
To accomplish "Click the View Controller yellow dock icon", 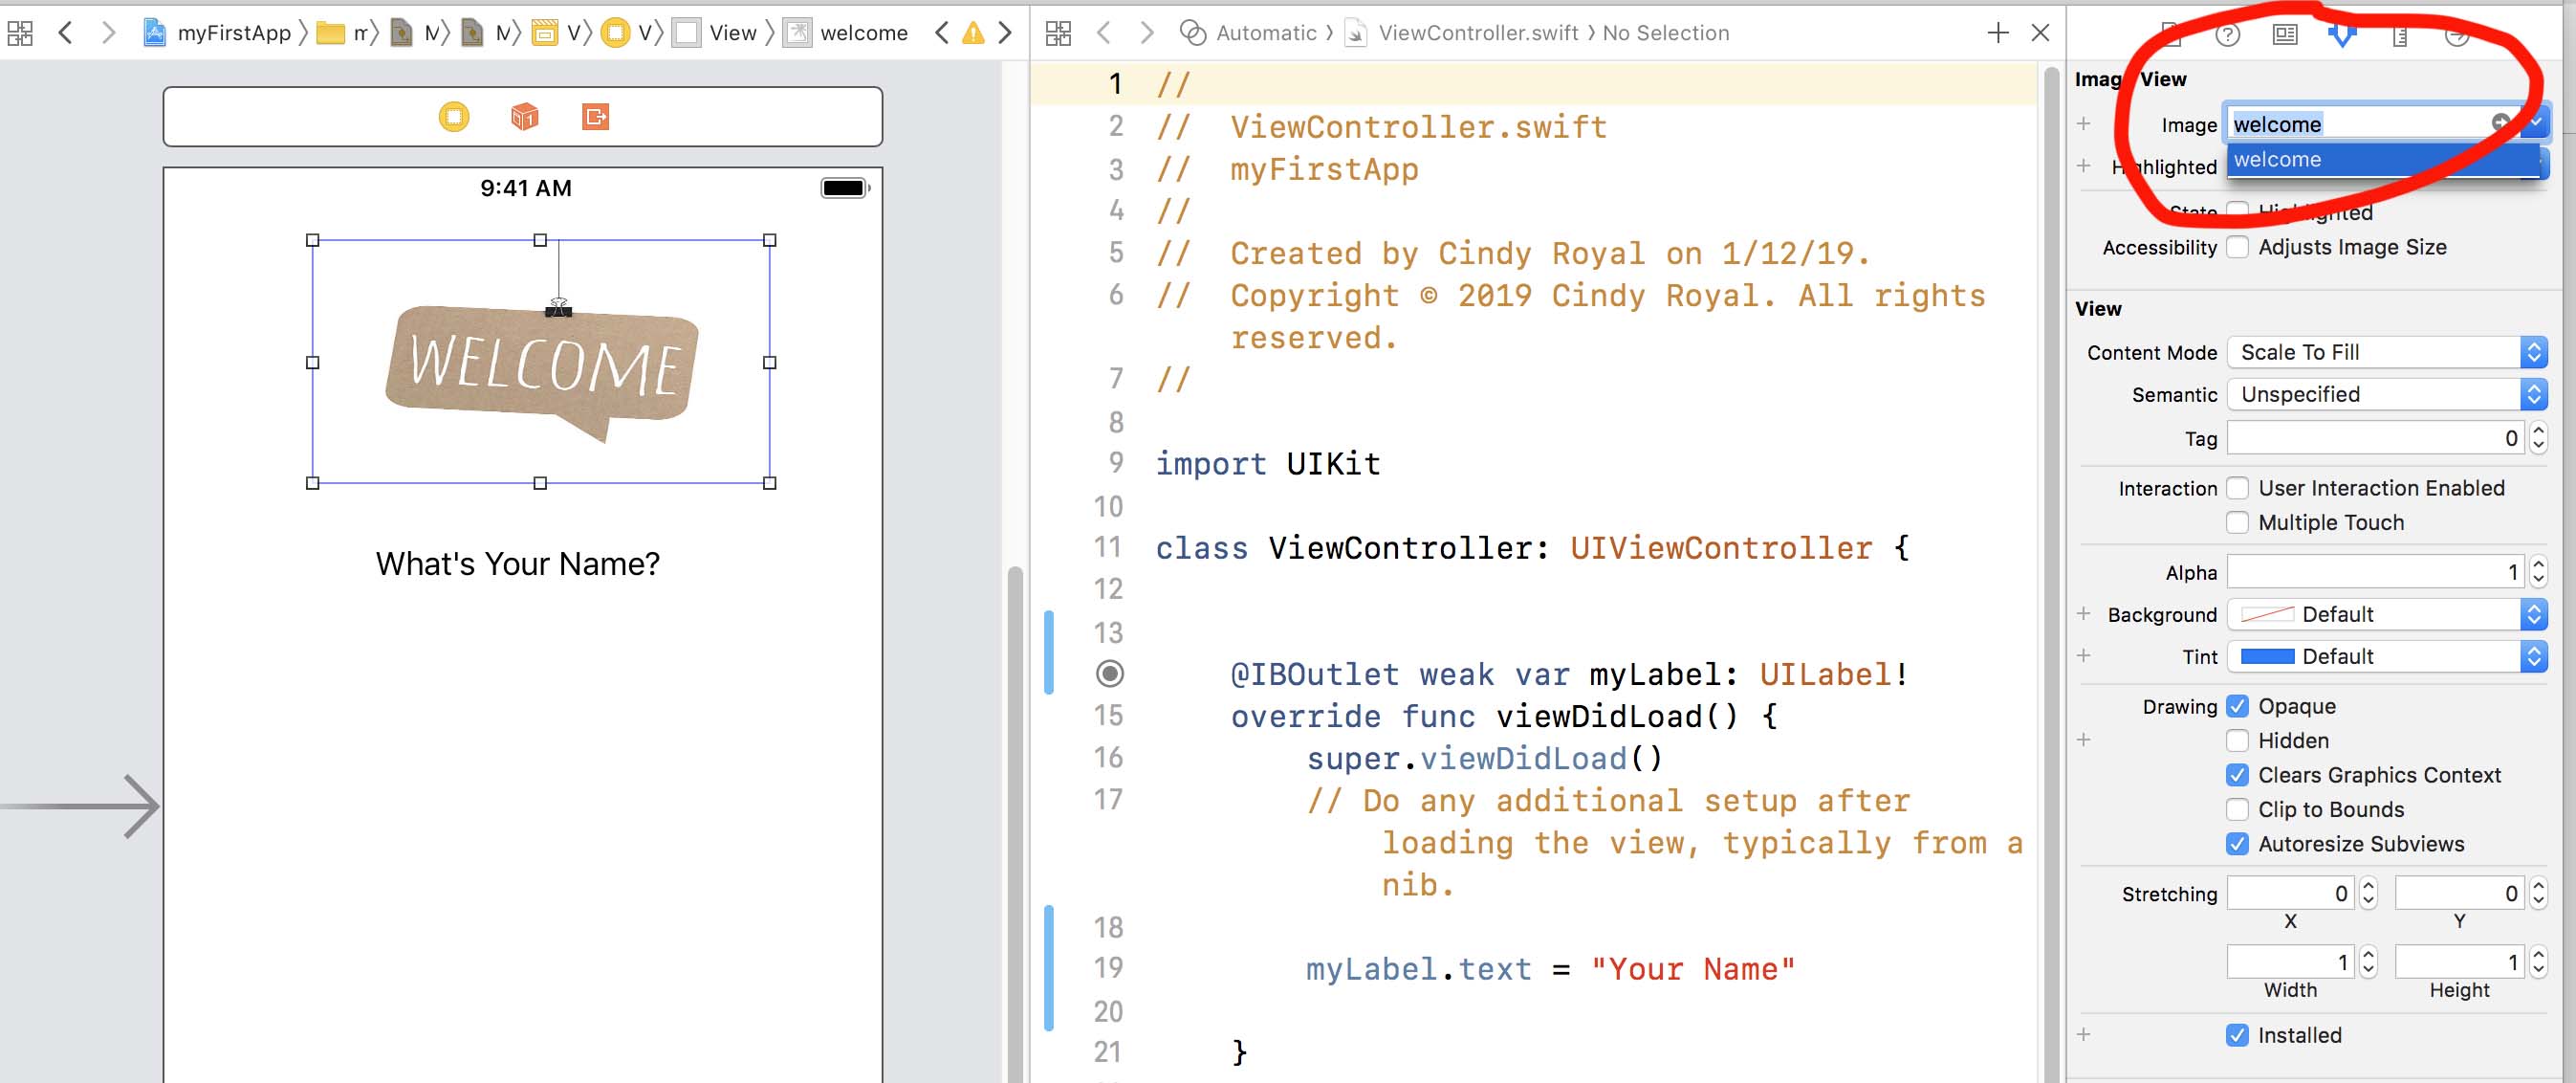I will (x=453, y=117).
